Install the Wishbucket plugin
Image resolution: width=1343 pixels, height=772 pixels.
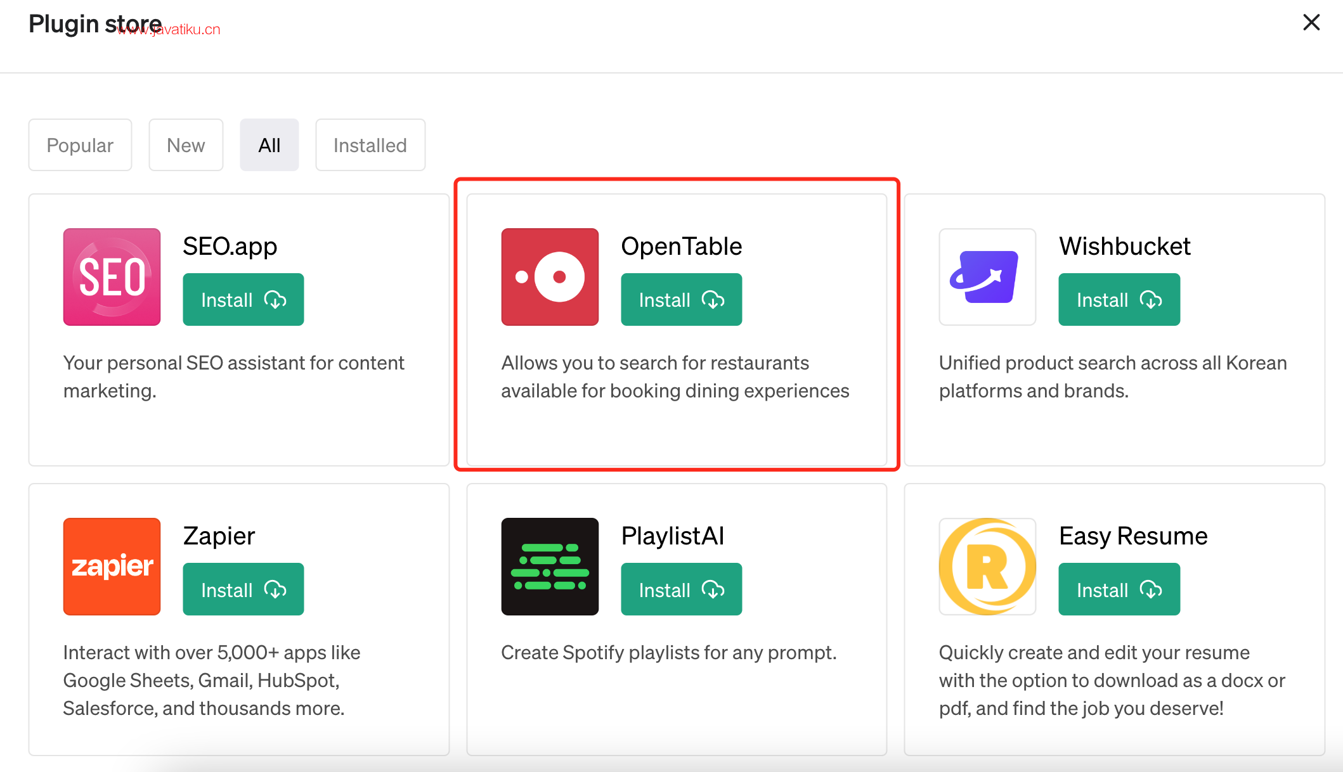[x=1119, y=300]
